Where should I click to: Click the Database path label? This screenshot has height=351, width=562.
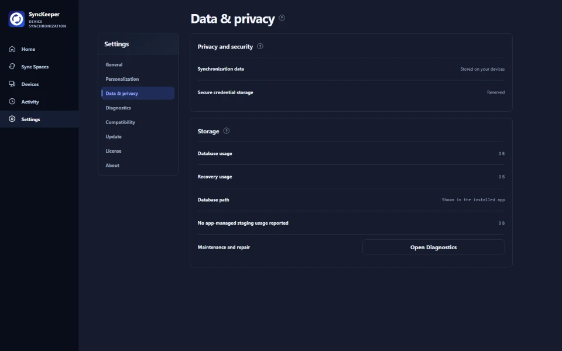pos(213,200)
